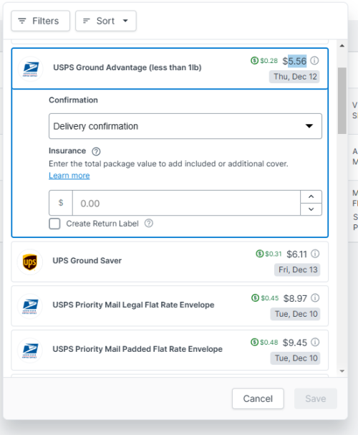358x435 pixels.
Task: Follow the Learn more link
Action: 69,176
